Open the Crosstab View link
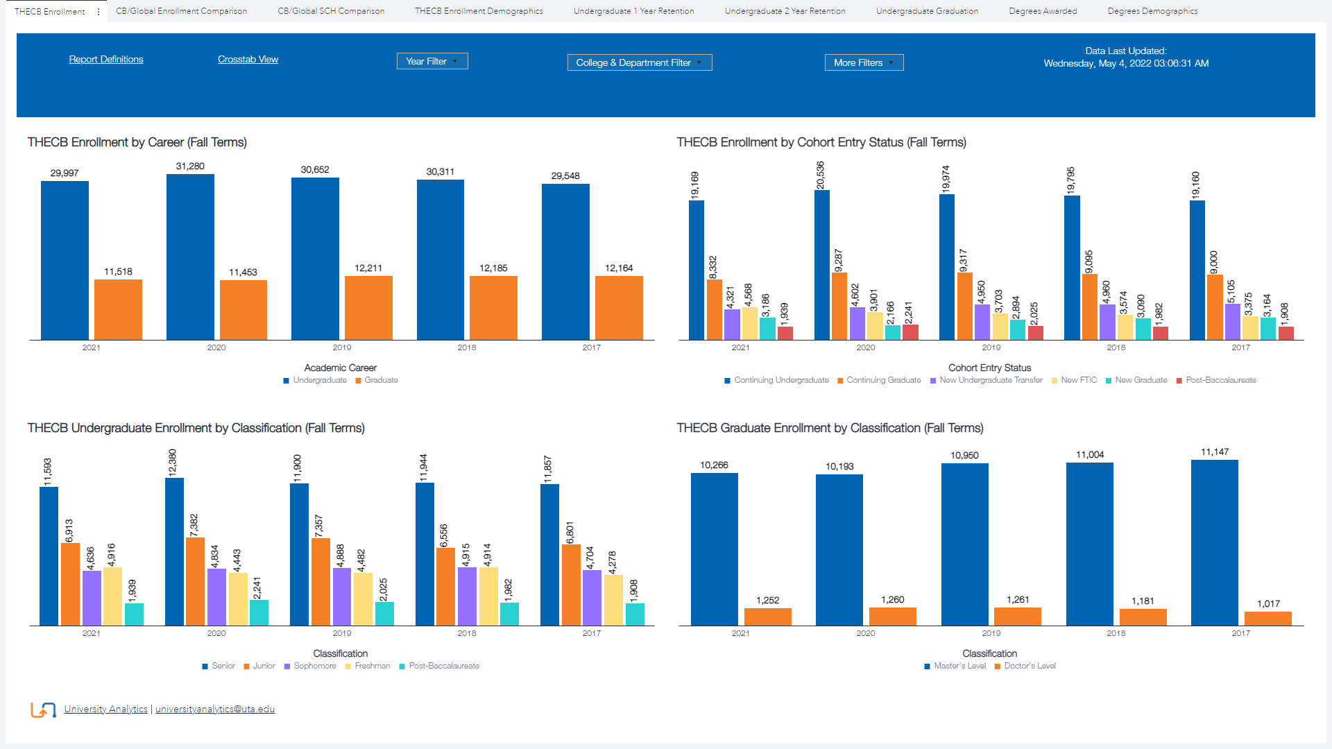This screenshot has width=1332, height=749. tap(248, 60)
